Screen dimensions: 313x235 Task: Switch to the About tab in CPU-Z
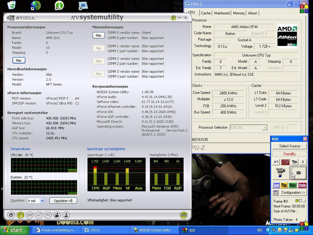pyautogui.click(x=252, y=13)
